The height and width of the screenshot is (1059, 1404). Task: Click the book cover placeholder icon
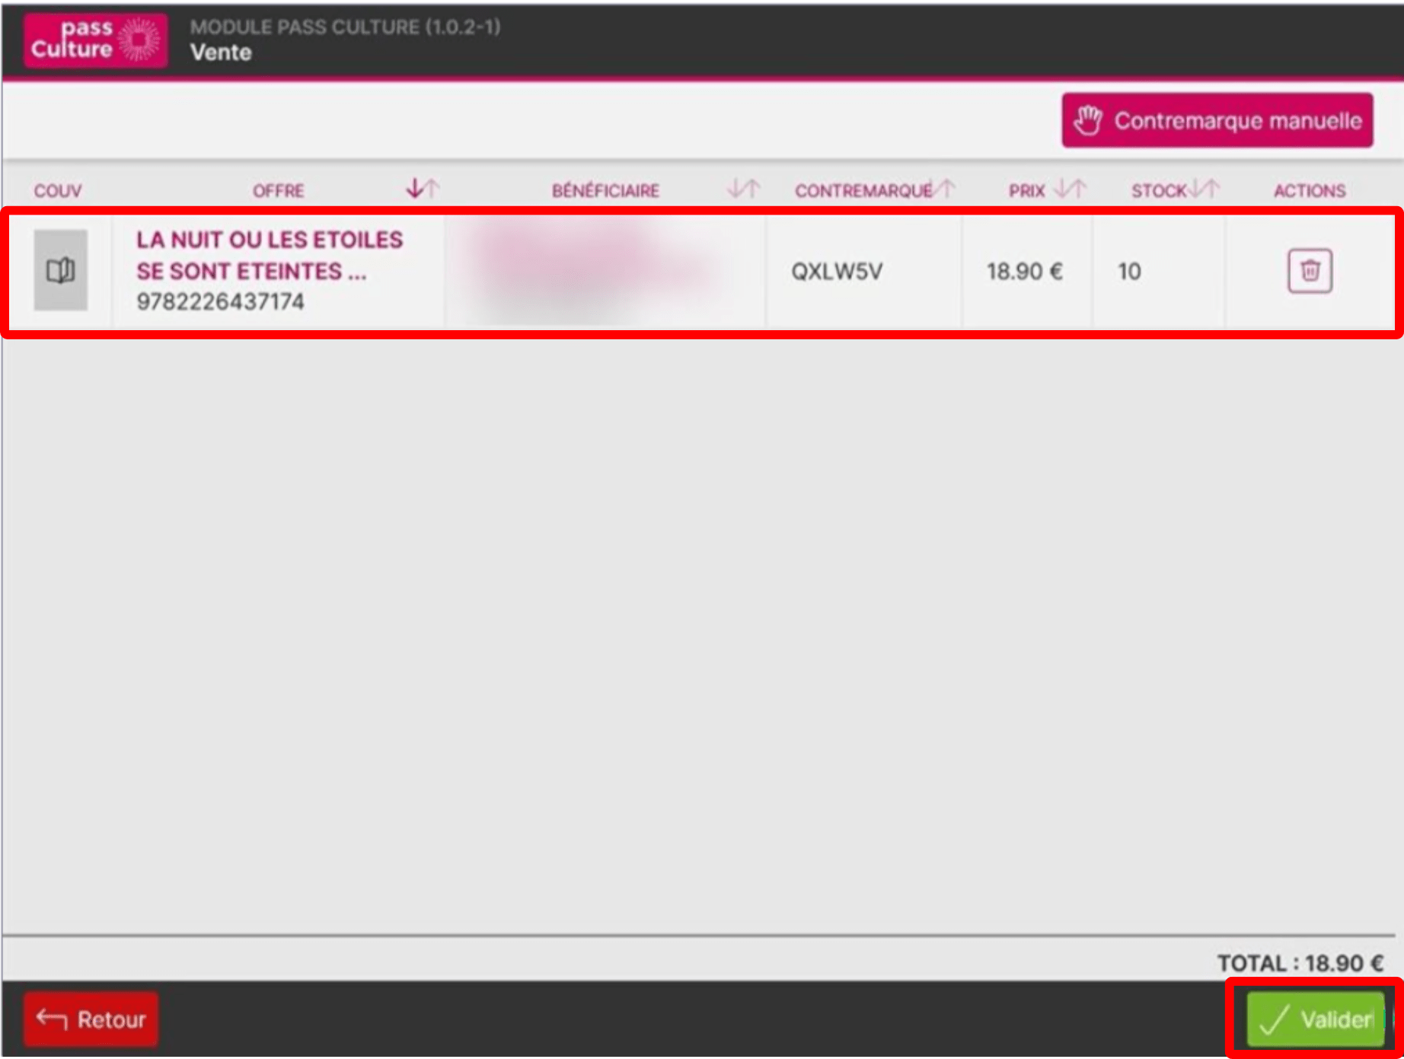click(x=60, y=270)
